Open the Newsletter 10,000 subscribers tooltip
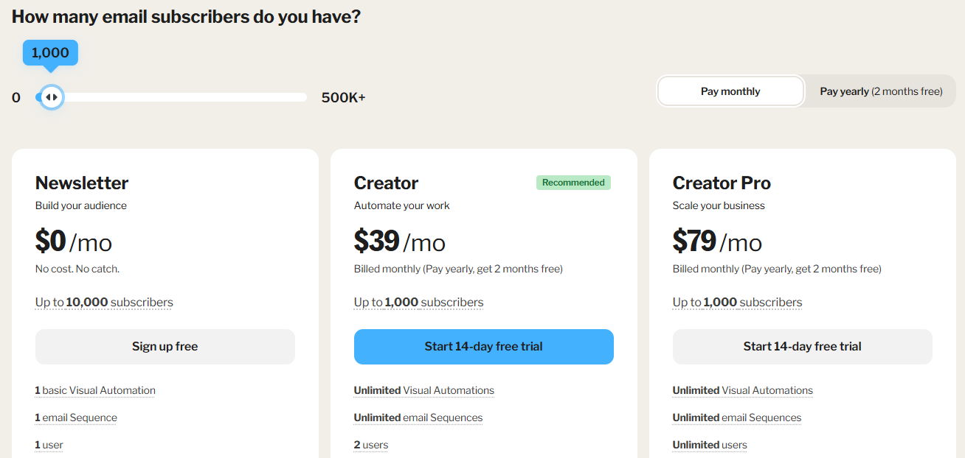Image resolution: width=965 pixels, height=458 pixels. pos(104,303)
